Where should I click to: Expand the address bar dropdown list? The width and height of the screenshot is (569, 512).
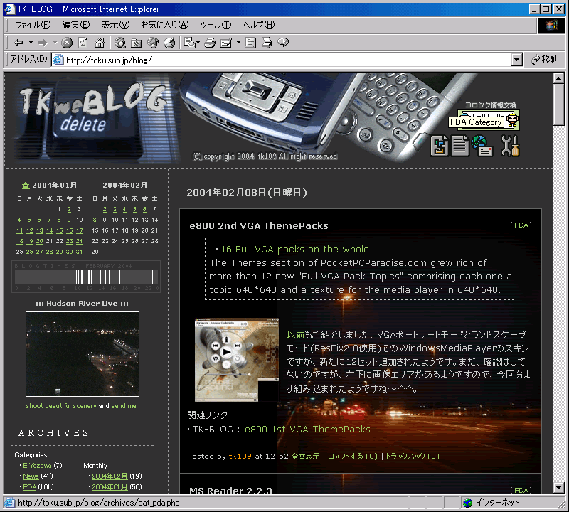tap(517, 60)
